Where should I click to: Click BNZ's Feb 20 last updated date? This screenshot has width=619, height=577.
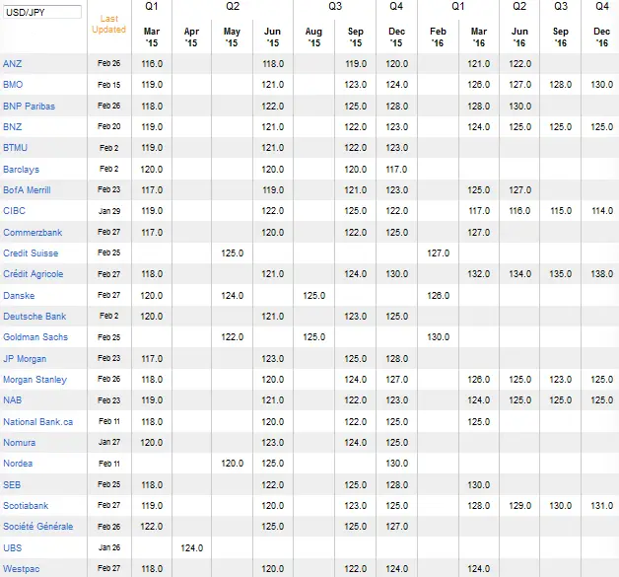(109, 127)
